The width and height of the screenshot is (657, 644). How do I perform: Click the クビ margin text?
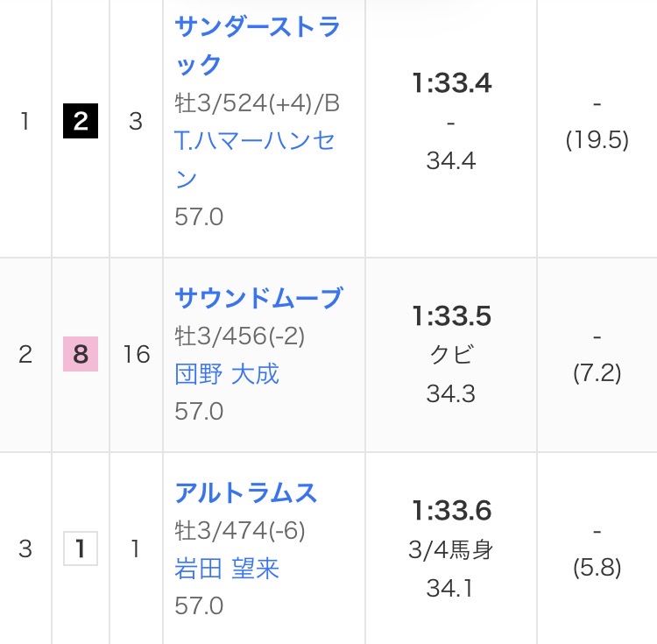tap(451, 354)
